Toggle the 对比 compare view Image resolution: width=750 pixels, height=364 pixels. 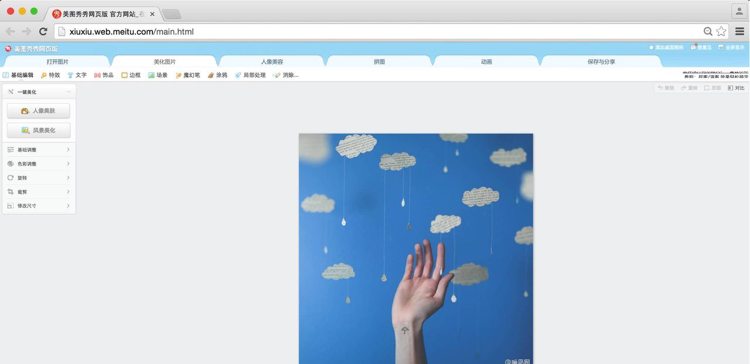click(x=736, y=88)
